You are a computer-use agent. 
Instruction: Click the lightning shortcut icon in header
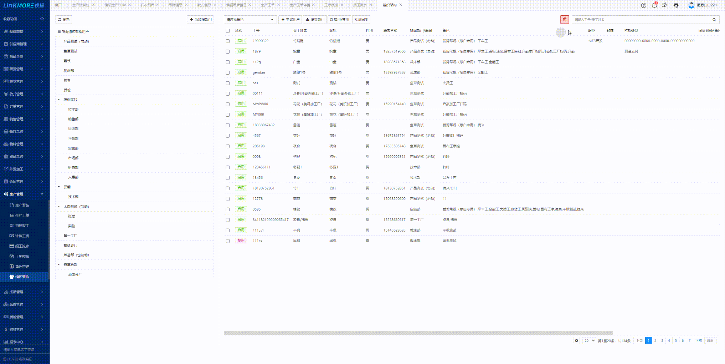pyautogui.click(x=664, y=5)
